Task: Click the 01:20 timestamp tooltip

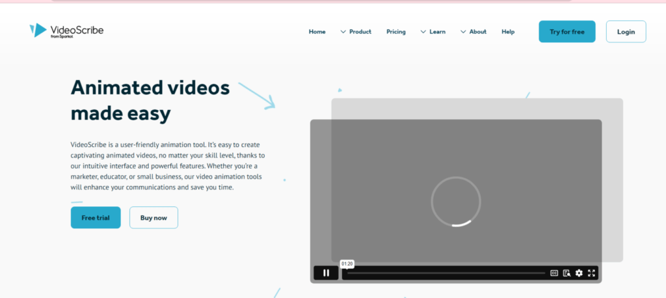Action: 347,264
